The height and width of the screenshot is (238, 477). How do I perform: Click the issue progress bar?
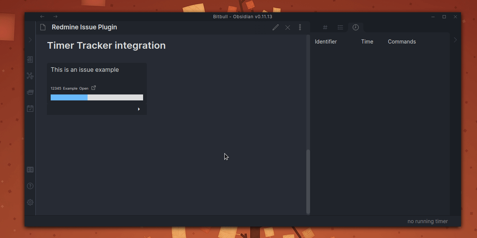[97, 97]
